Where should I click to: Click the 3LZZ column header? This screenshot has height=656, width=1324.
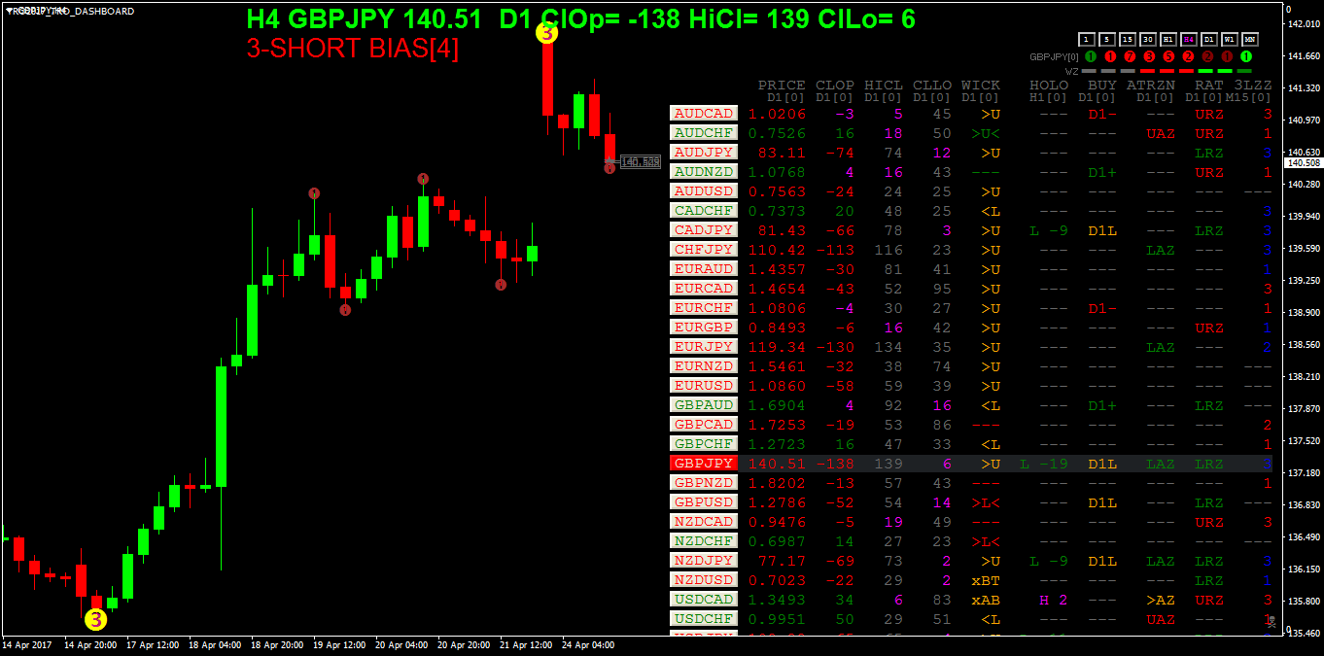click(x=1253, y=86)
